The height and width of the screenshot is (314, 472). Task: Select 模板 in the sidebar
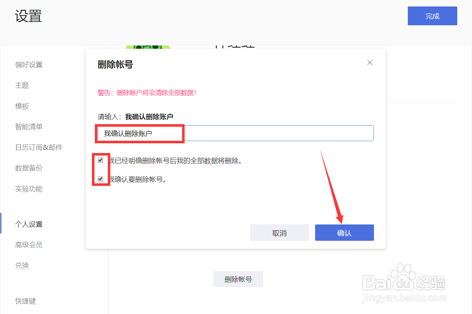[x=22, y=106]
